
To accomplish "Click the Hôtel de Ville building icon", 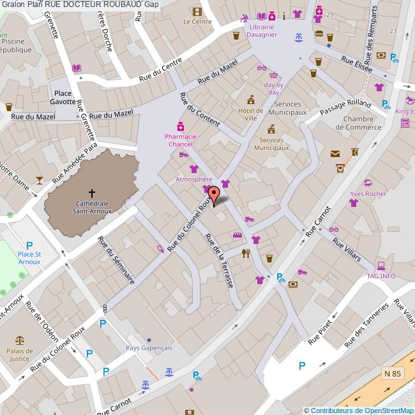I will (x=251, y=99).
